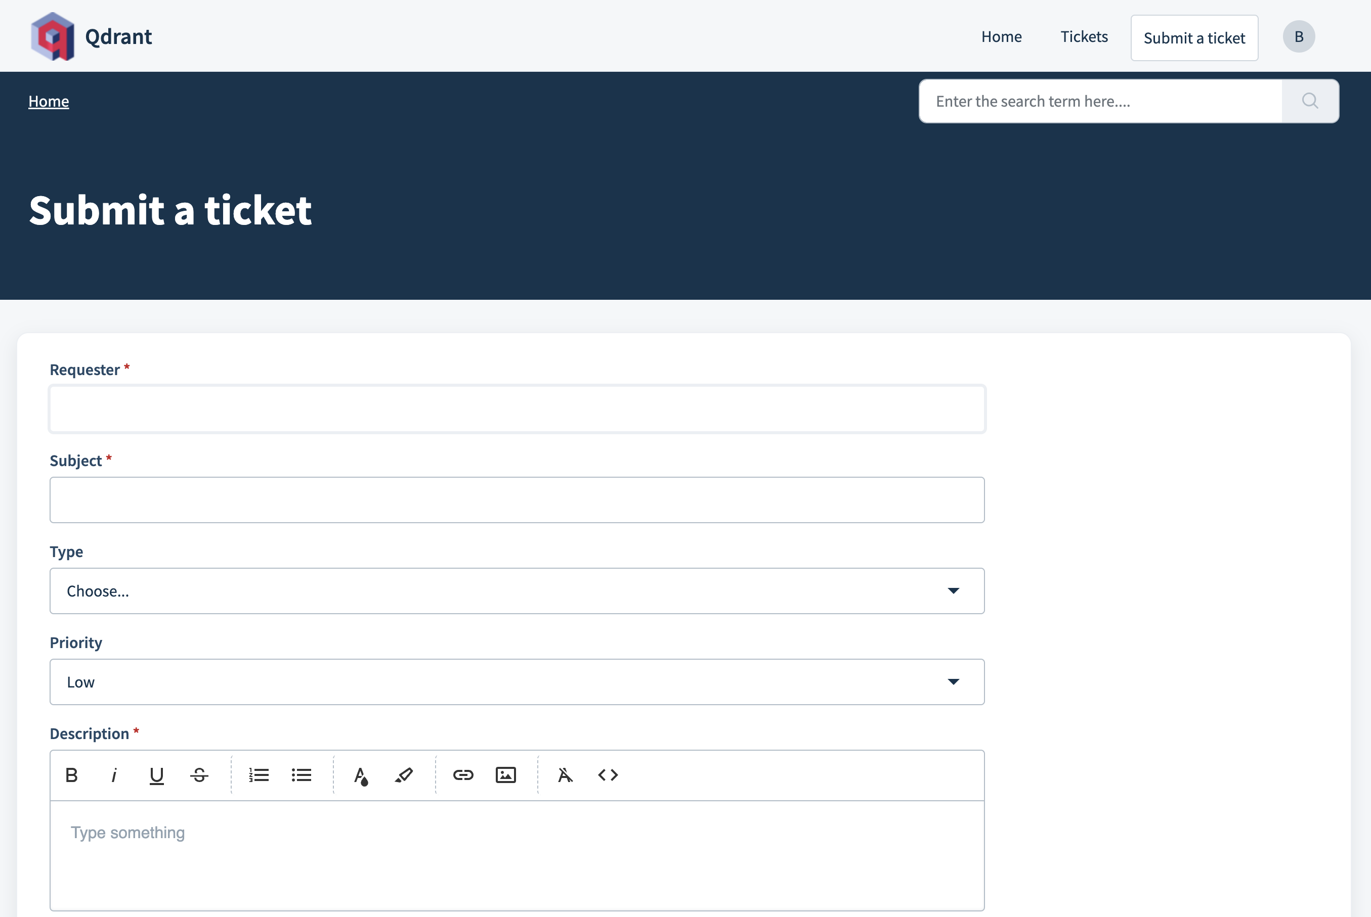
Task: Open the user avatar B menu
Action: 1299,37
